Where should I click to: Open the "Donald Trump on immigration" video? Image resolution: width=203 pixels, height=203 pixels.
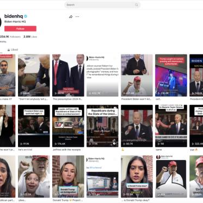click(68, 176)
